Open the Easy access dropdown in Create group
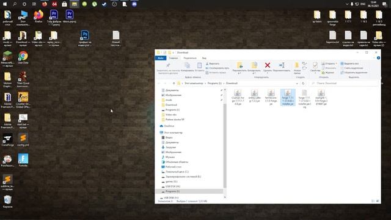 coord(304,68)
